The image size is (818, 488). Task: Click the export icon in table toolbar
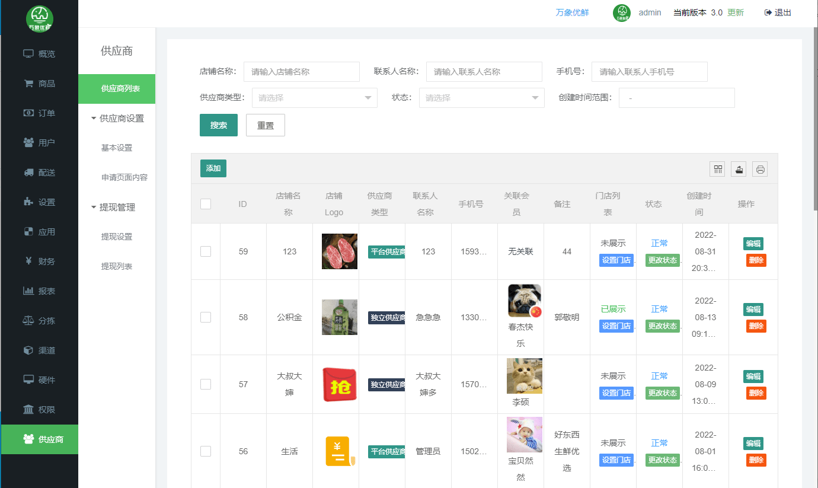[x=739, y=169]
